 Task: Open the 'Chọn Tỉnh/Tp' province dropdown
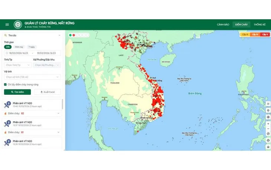tap(17, 65)
